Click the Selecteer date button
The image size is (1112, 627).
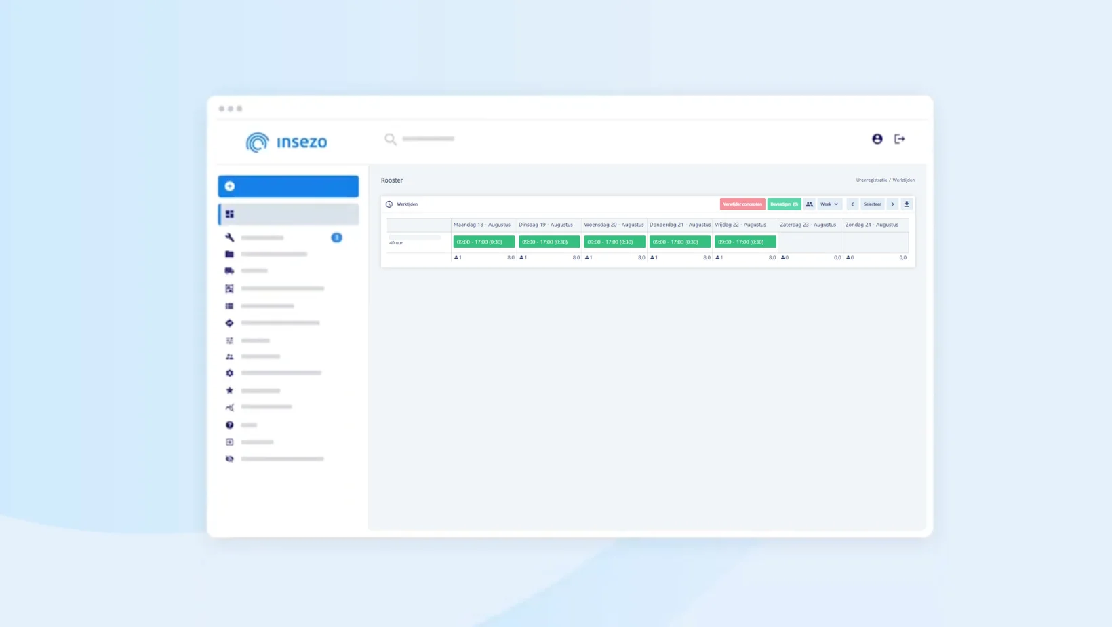873,204
